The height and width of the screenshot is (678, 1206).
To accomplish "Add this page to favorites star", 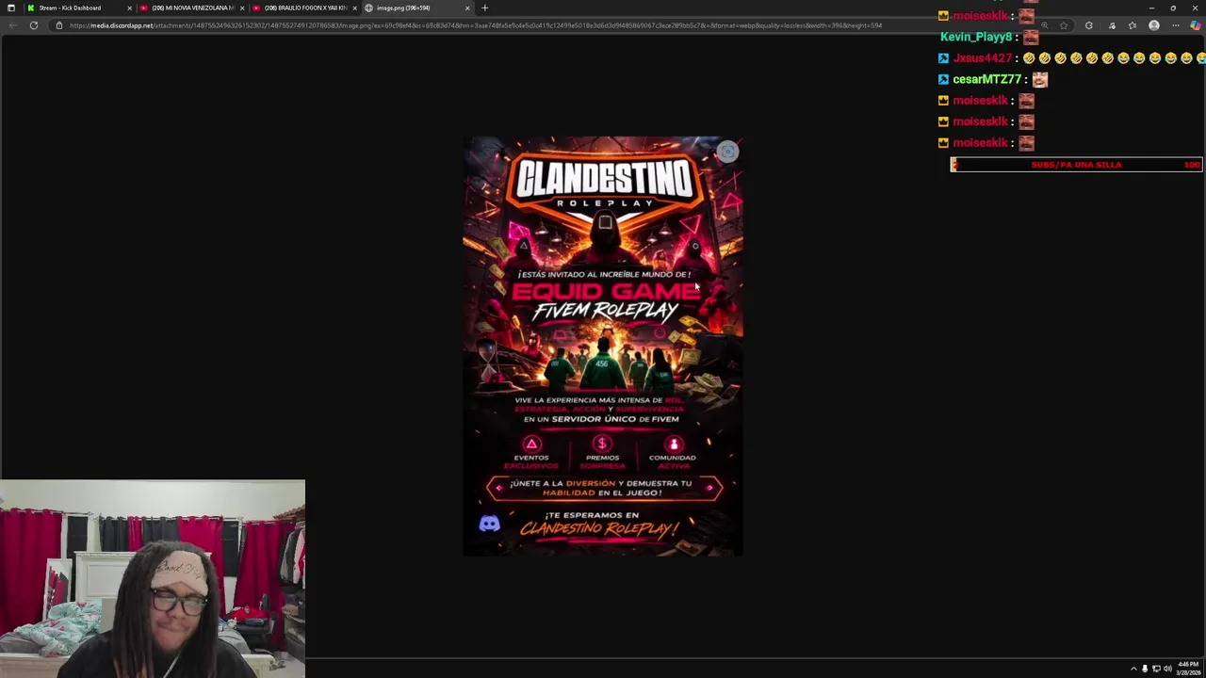I will click(x=1064, y=25).
